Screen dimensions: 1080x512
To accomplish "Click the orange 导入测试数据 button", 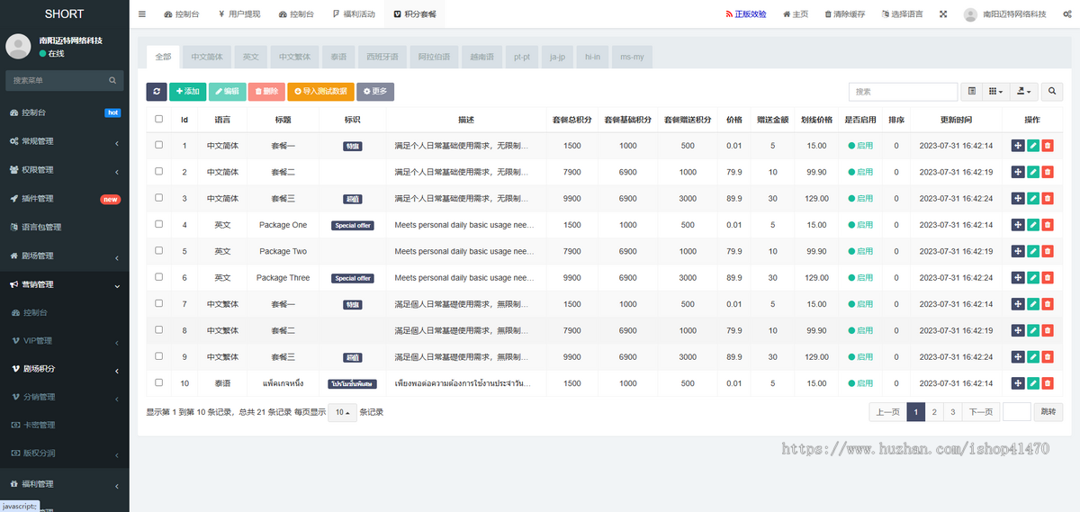I will coord(320,91).
